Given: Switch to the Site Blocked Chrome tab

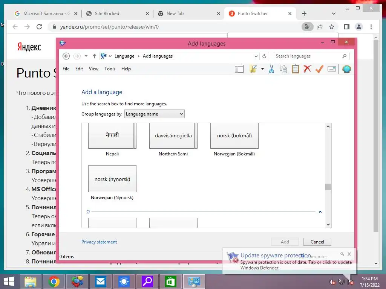Looking at the screenshot, I should click(x=117, y=14).
